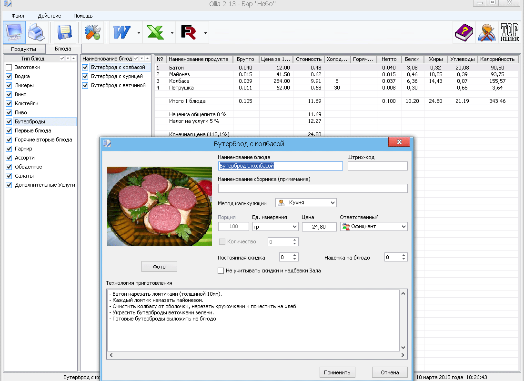
Task: Click the computer monitor toolbar icon
Action: click(14, 33)
